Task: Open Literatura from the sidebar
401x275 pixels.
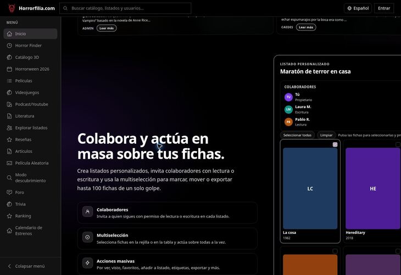Action: click(30, 116)
